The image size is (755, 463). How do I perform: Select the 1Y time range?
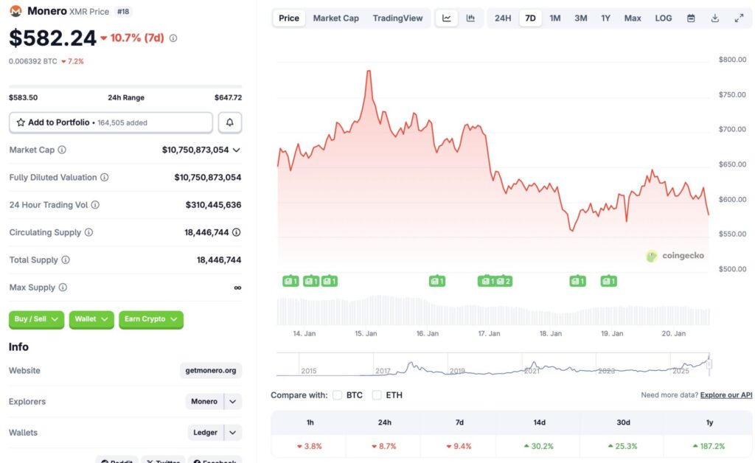[x=606, y=18]
